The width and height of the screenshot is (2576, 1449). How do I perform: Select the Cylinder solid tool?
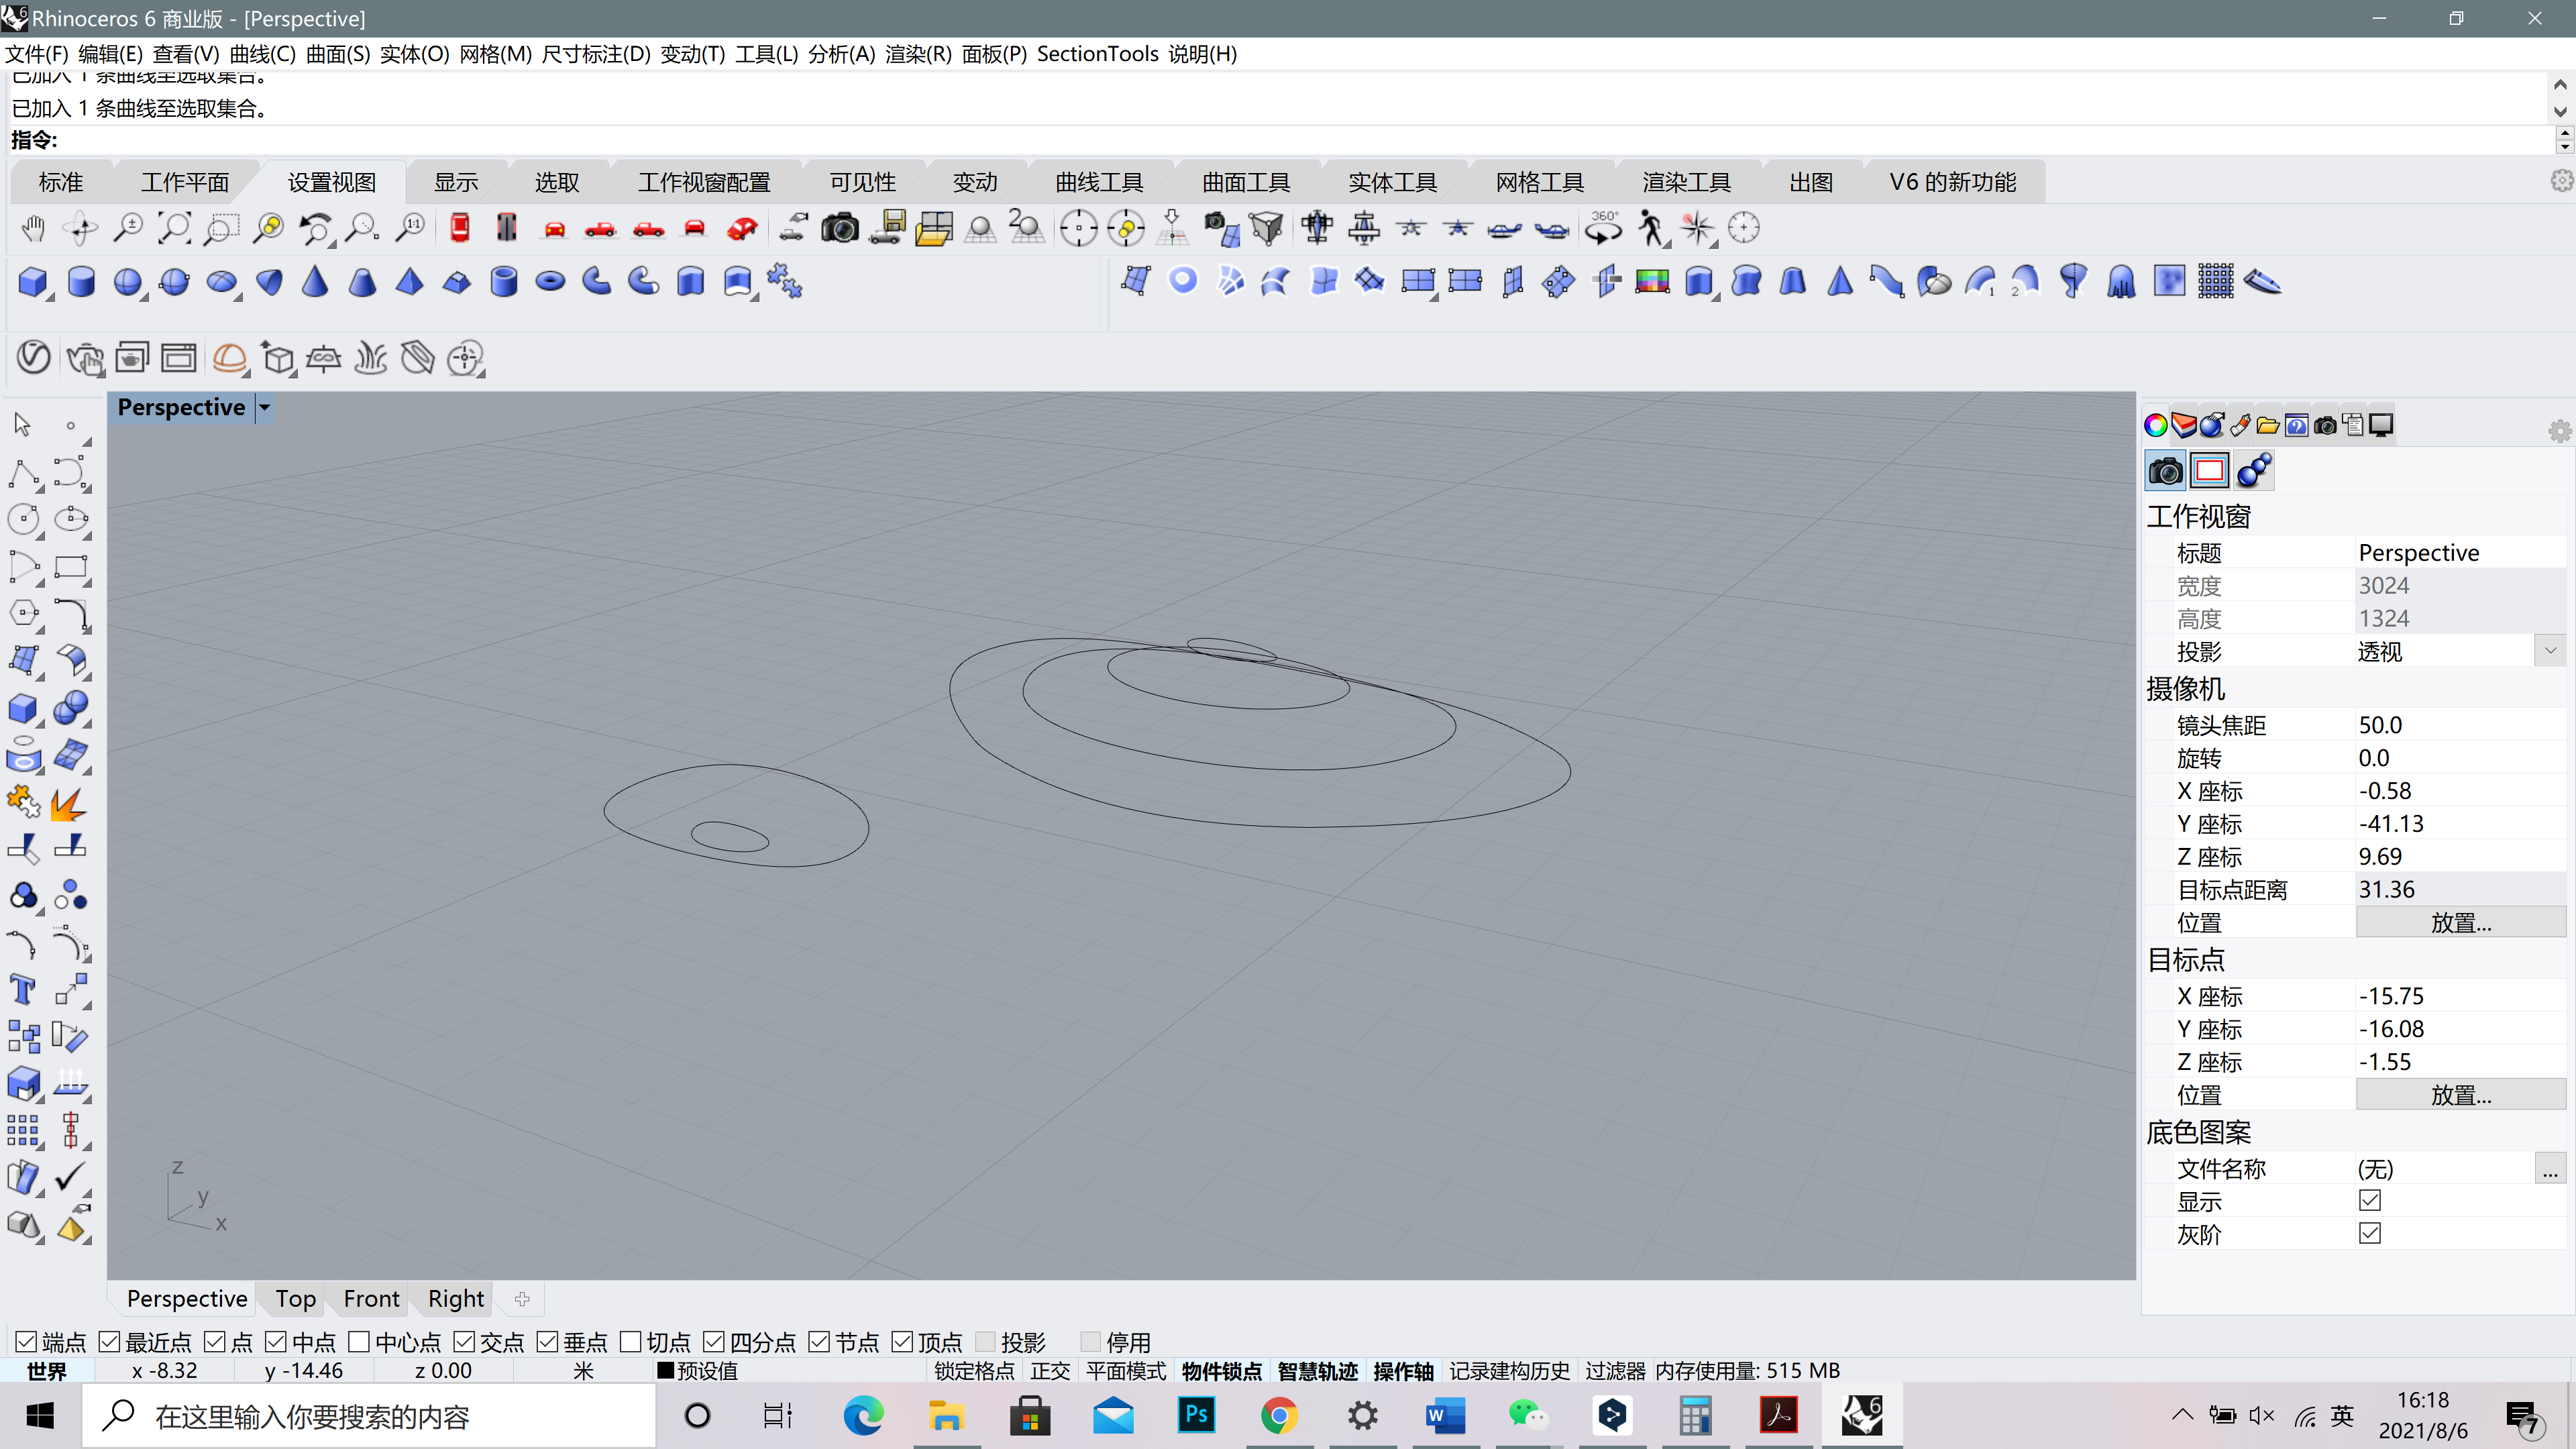click(80, 282)
